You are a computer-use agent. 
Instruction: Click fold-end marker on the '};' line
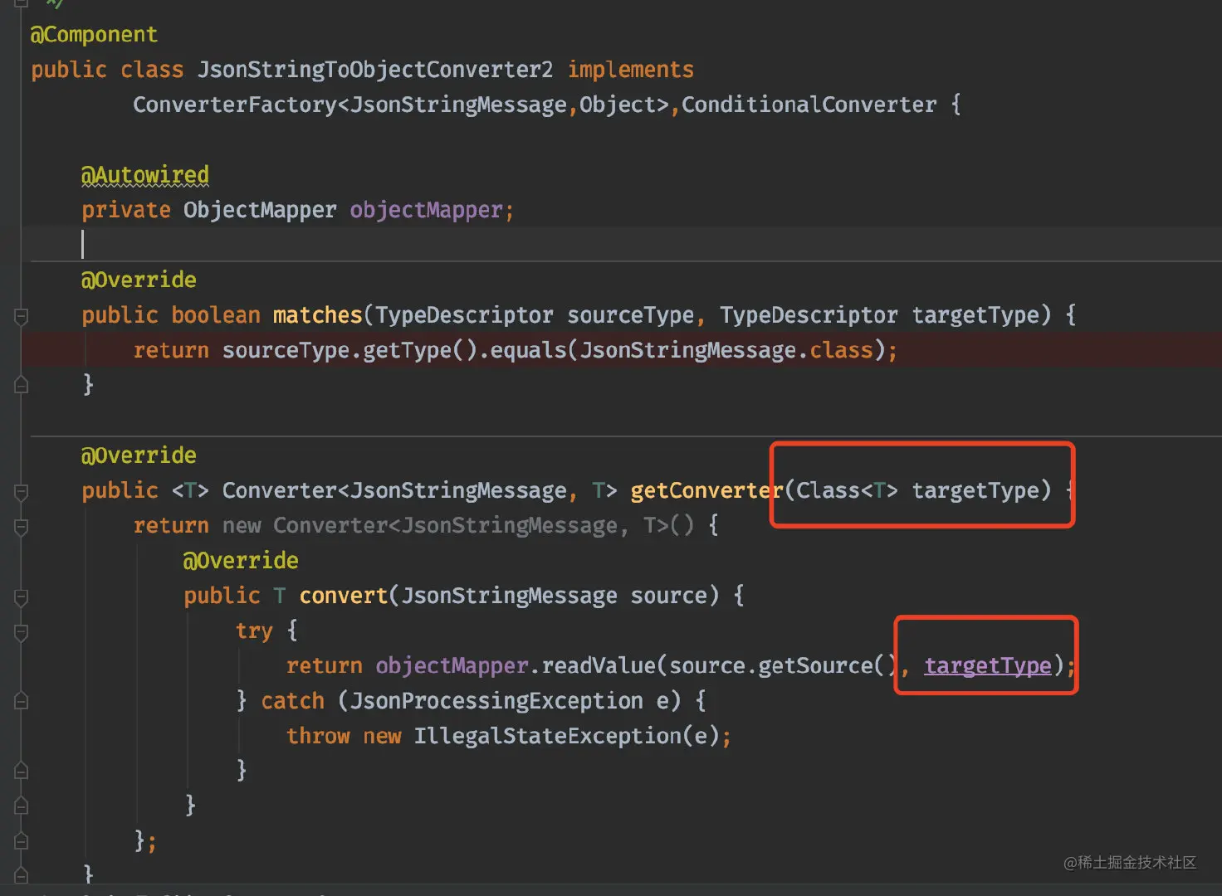point(22,841)
